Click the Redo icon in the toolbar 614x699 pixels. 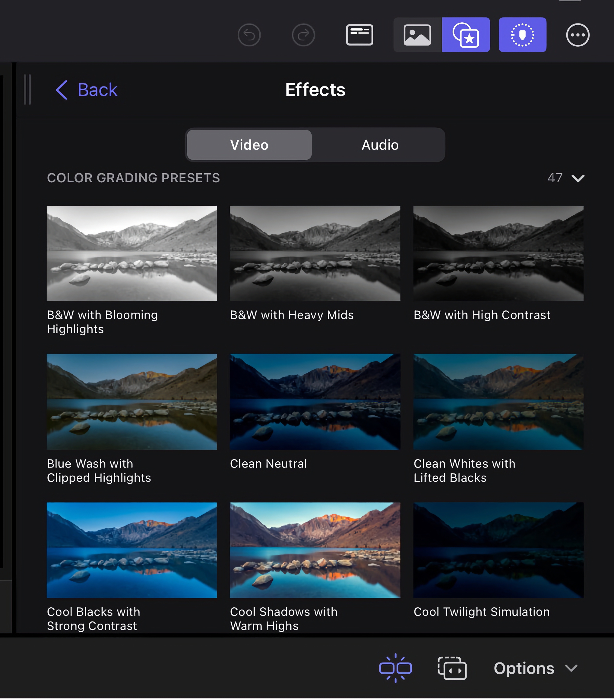(303, 35)
